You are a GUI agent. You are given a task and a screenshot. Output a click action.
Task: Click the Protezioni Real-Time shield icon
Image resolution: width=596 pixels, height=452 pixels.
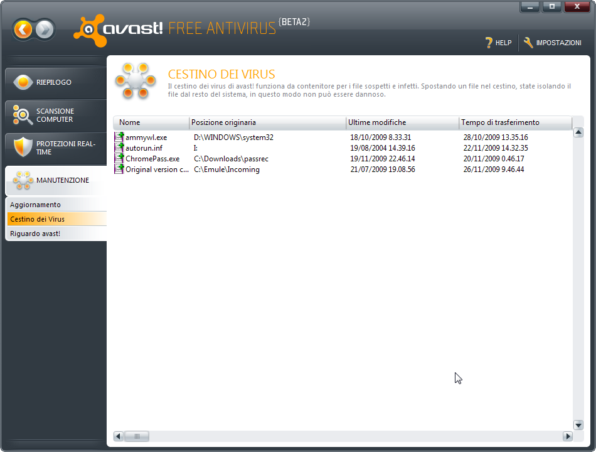click(x=23, y=148)
